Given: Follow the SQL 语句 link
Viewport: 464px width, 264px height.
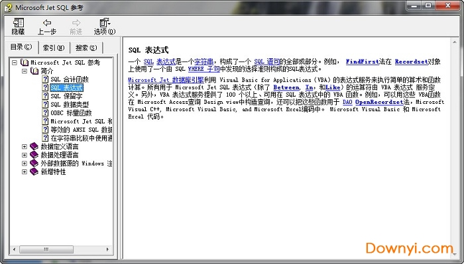Looking at the screenshot, I should click(267, 62).
